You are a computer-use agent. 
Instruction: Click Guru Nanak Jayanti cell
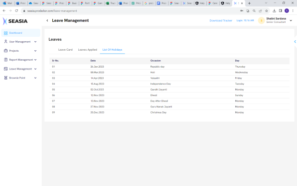pyautogui.click(x=161, y=106)
